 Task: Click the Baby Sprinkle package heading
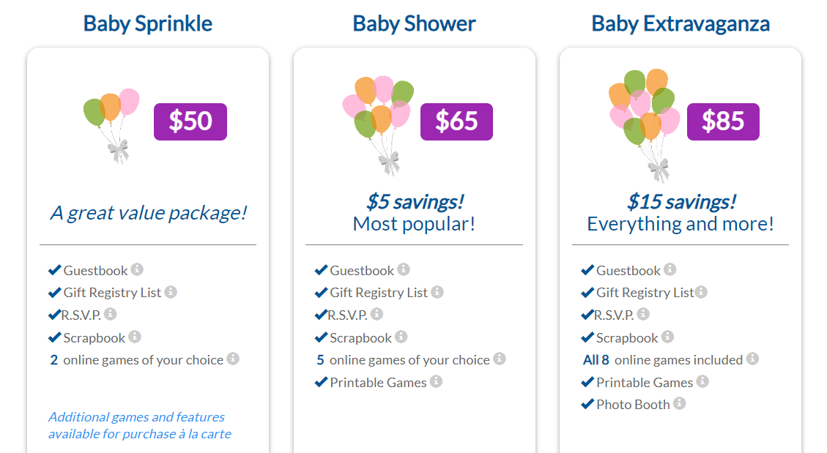pyautogui.click(x=148, y=23)
